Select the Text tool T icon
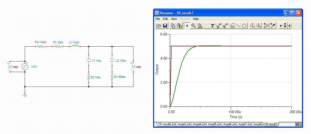Viewport: 311px width, 134px height. pyautogui.click(x=213, y=26)
